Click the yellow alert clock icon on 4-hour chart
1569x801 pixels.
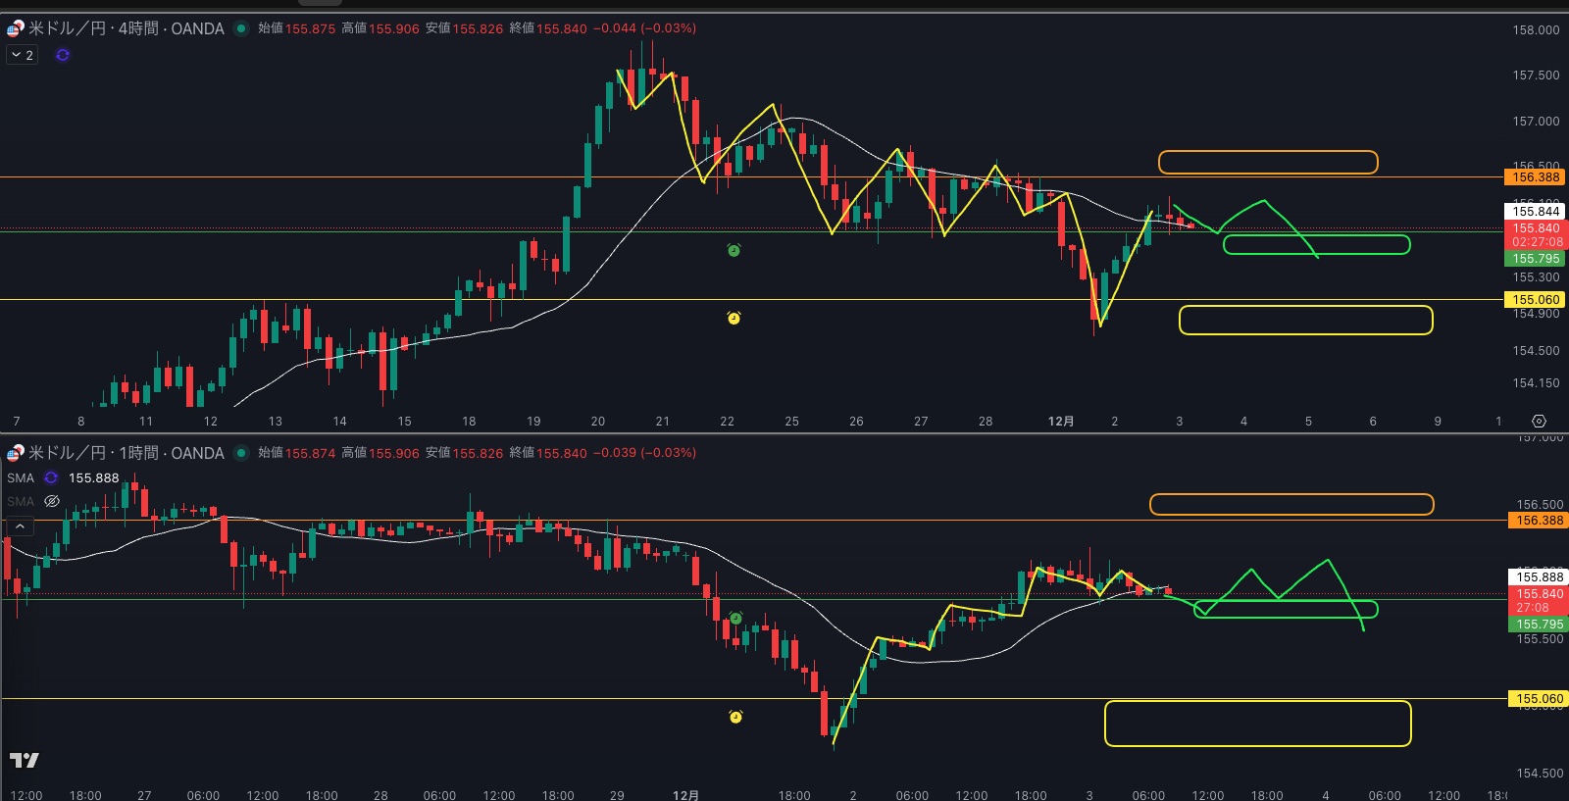[734, 318]
